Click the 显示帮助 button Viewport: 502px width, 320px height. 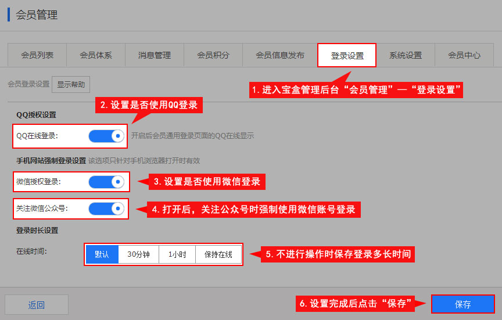click(x=71, y=84)
